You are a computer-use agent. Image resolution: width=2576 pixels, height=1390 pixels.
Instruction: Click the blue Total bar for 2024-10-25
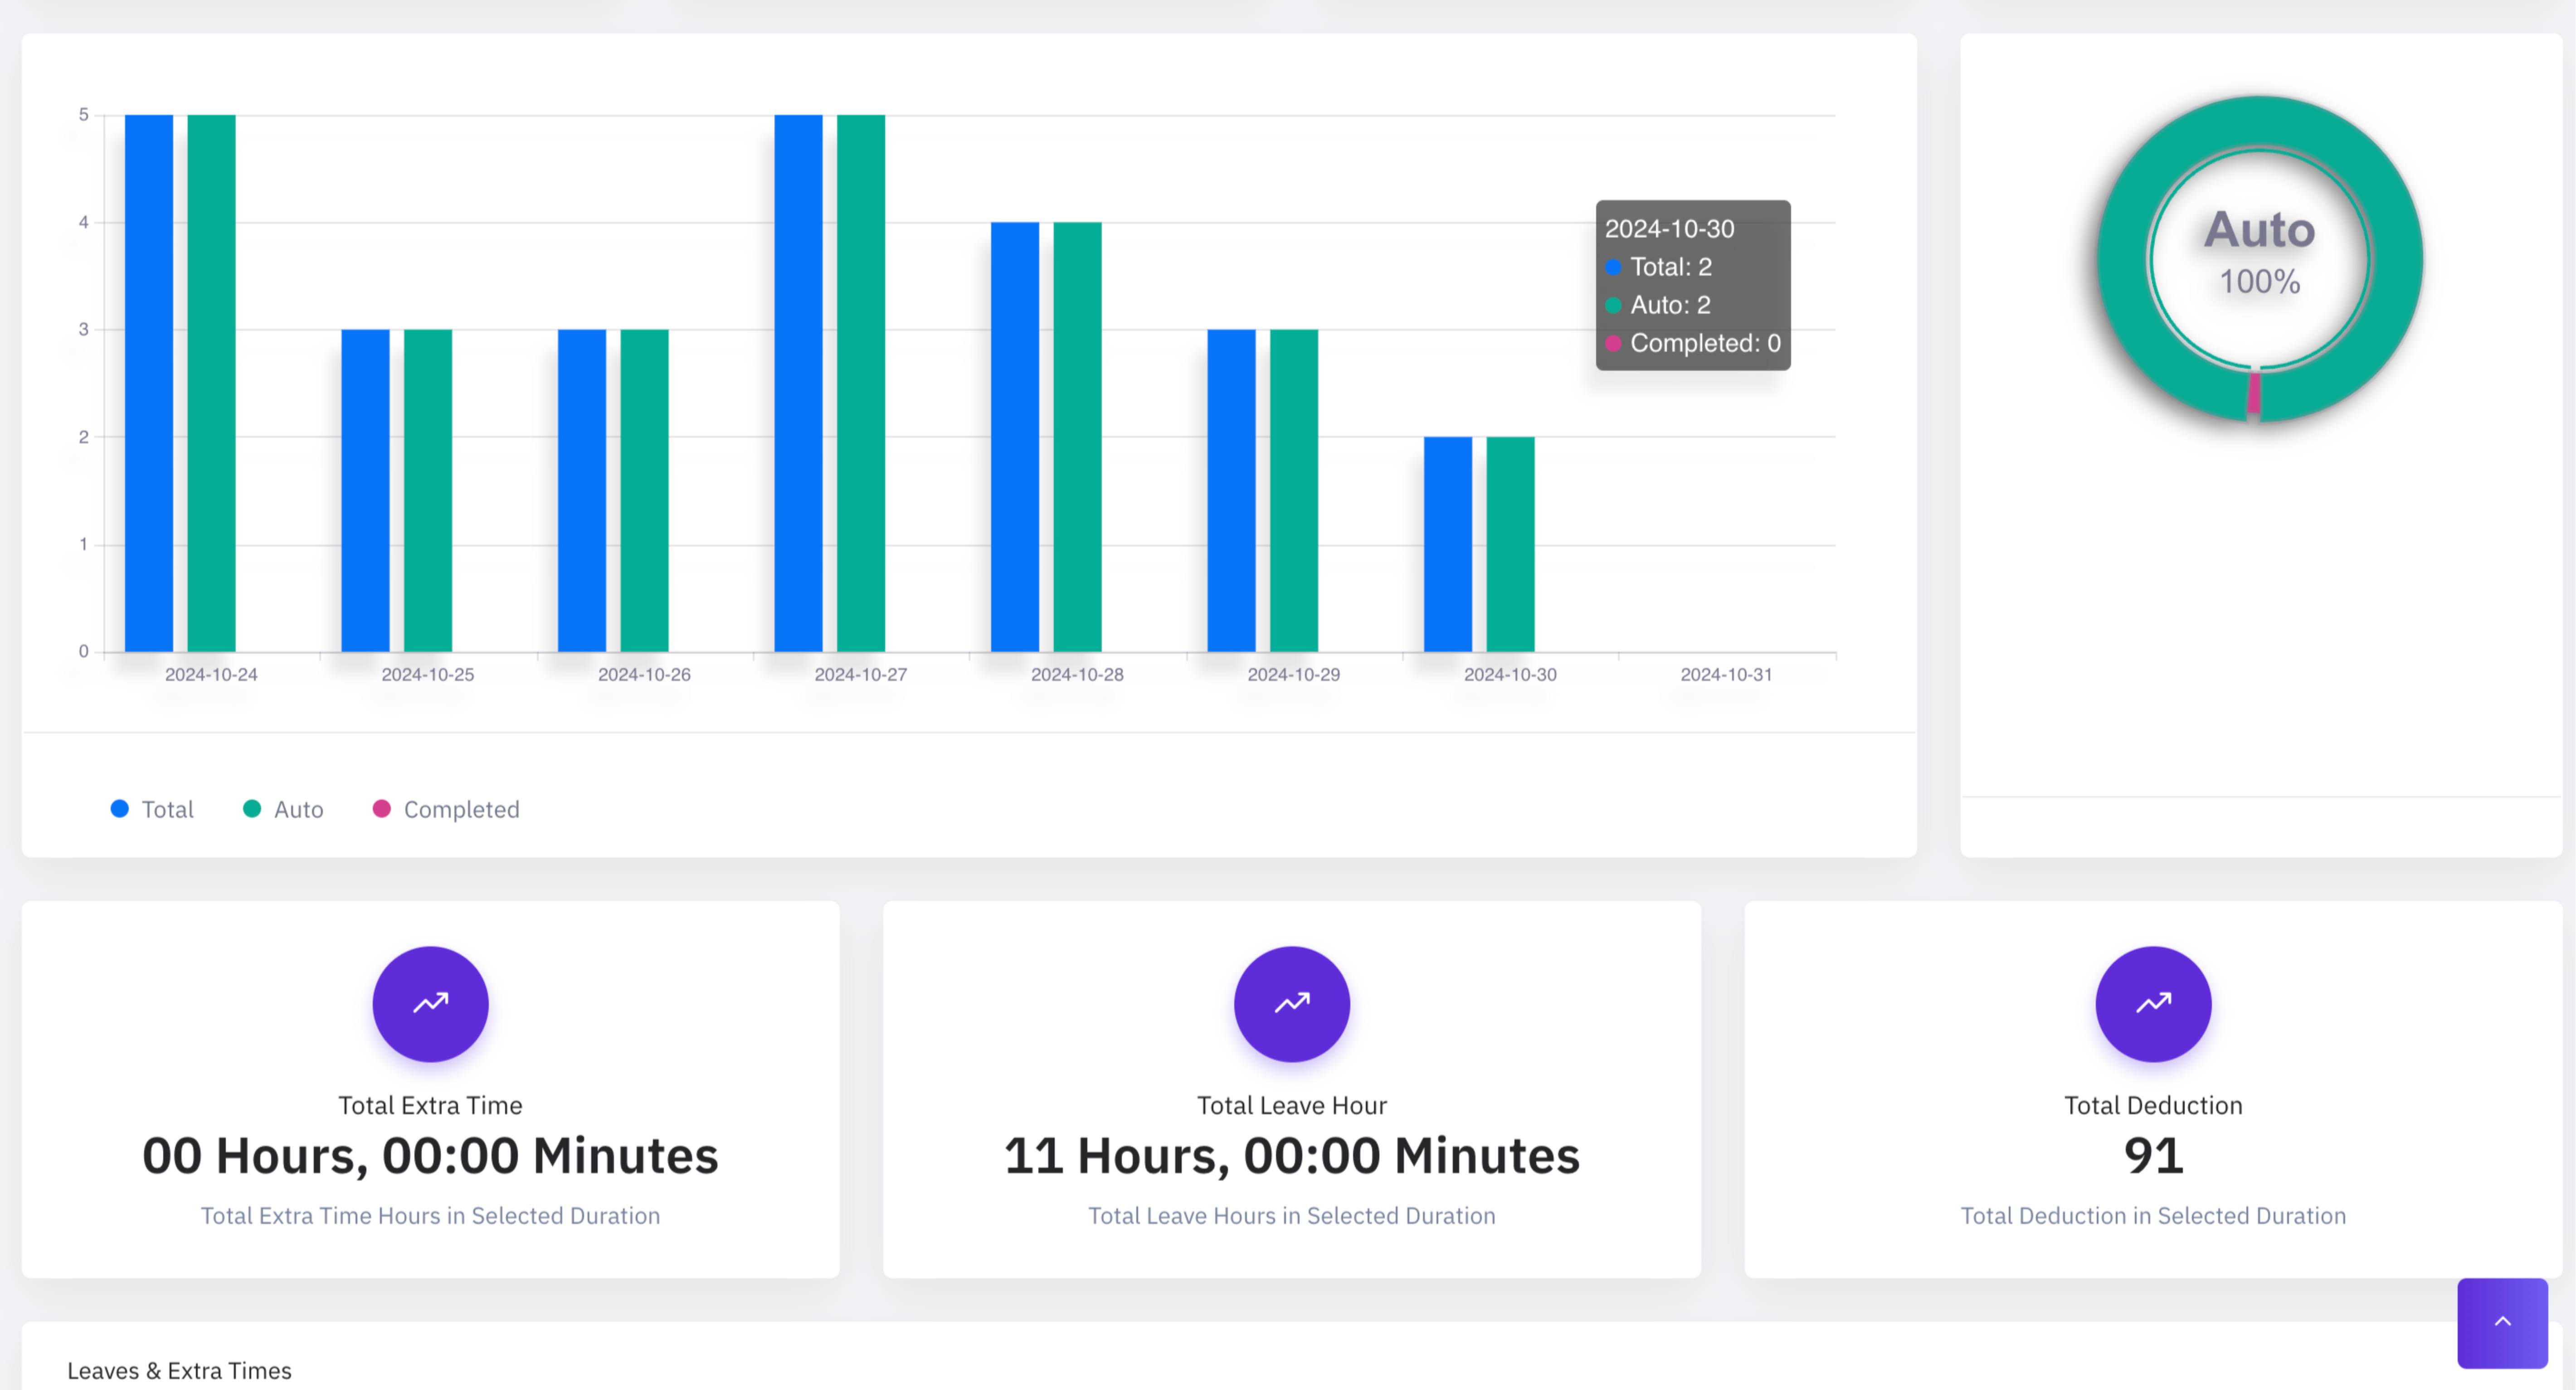point(365,490)
